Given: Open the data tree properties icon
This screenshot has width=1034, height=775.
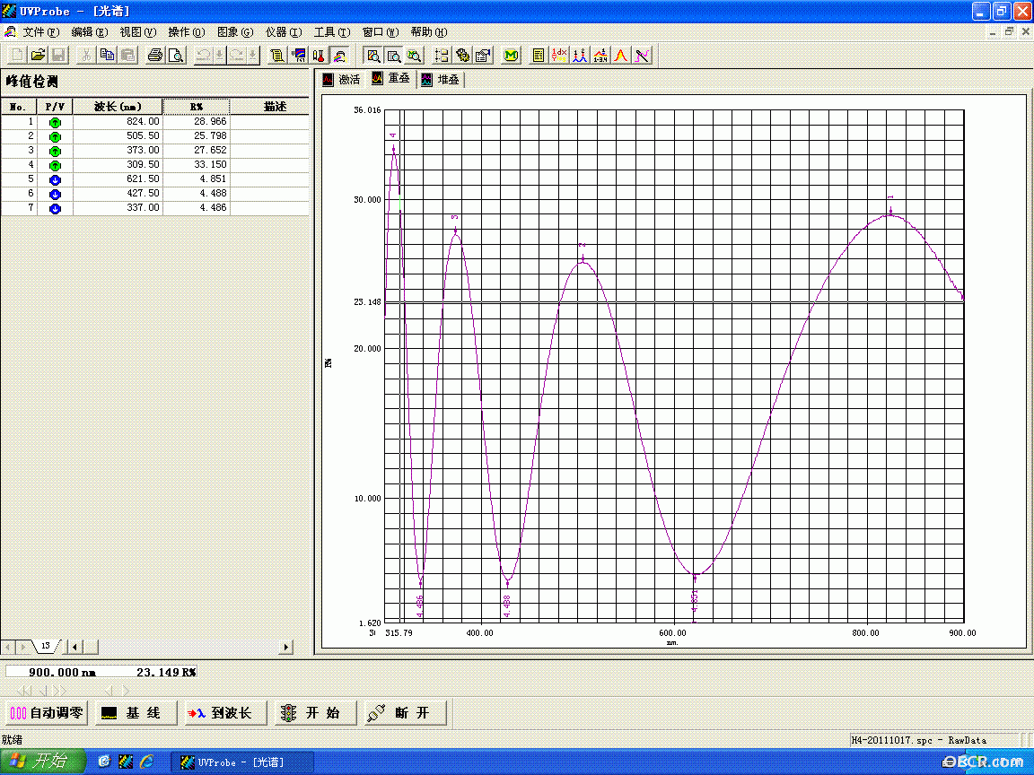Looking at the screenshot, I should click(x=442, y=56).
